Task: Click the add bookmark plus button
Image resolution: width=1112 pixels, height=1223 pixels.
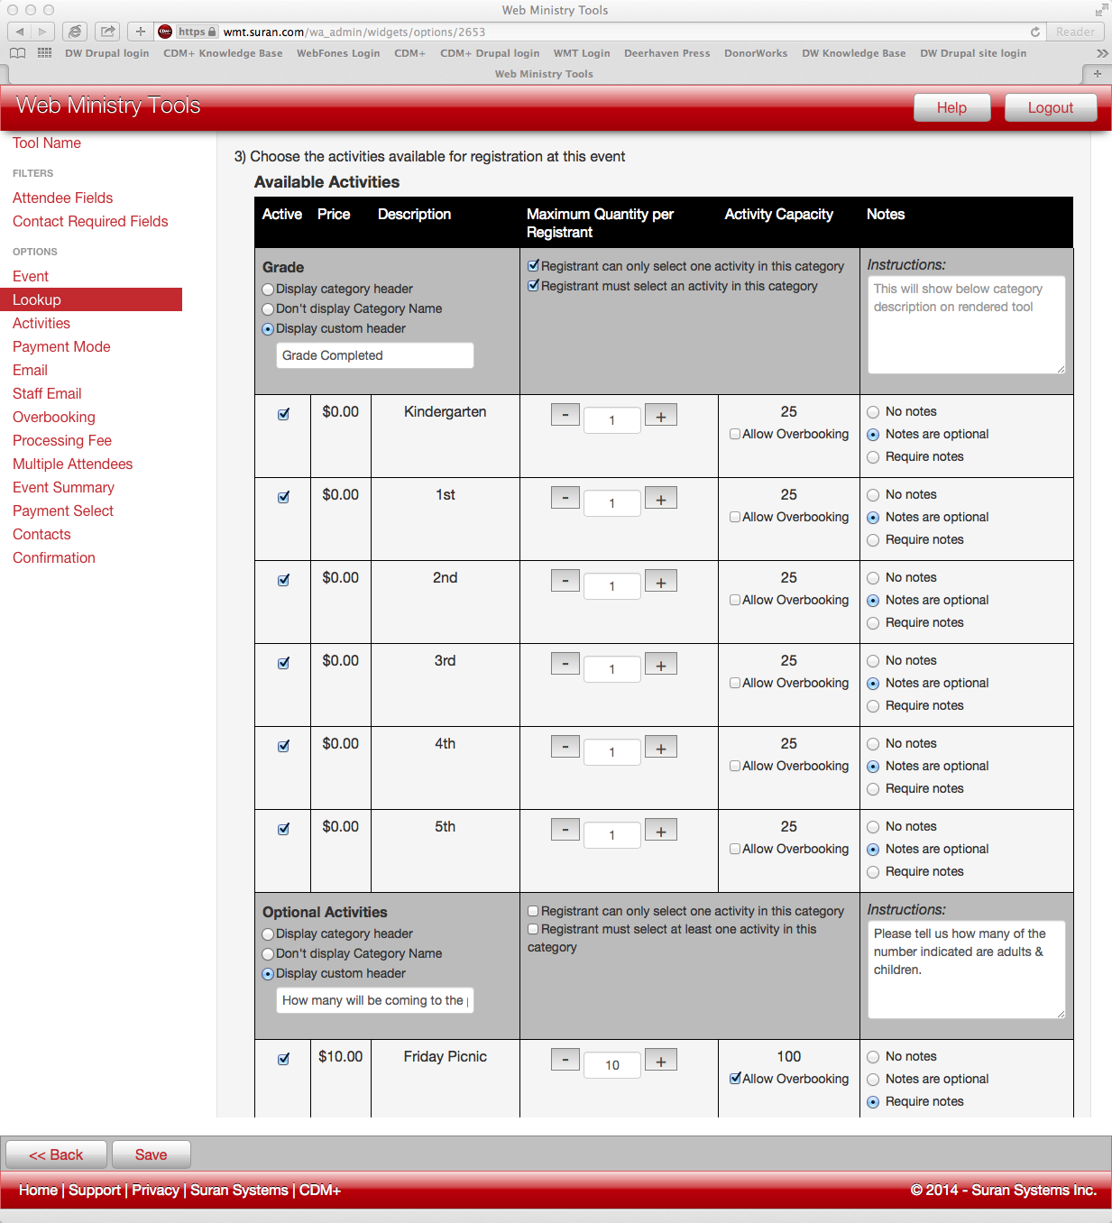Action: click(140, 32)
